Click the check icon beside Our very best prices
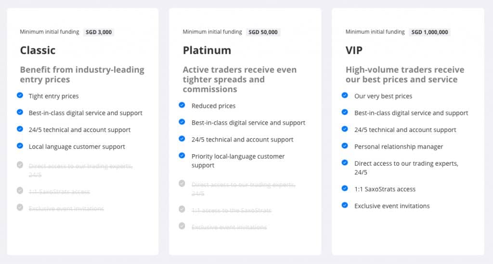Screen dimensions: 493x264 [x=345, y=95]
